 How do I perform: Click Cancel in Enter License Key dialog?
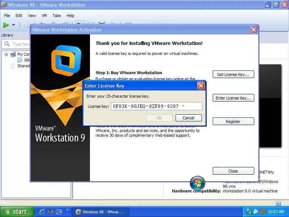189,118
